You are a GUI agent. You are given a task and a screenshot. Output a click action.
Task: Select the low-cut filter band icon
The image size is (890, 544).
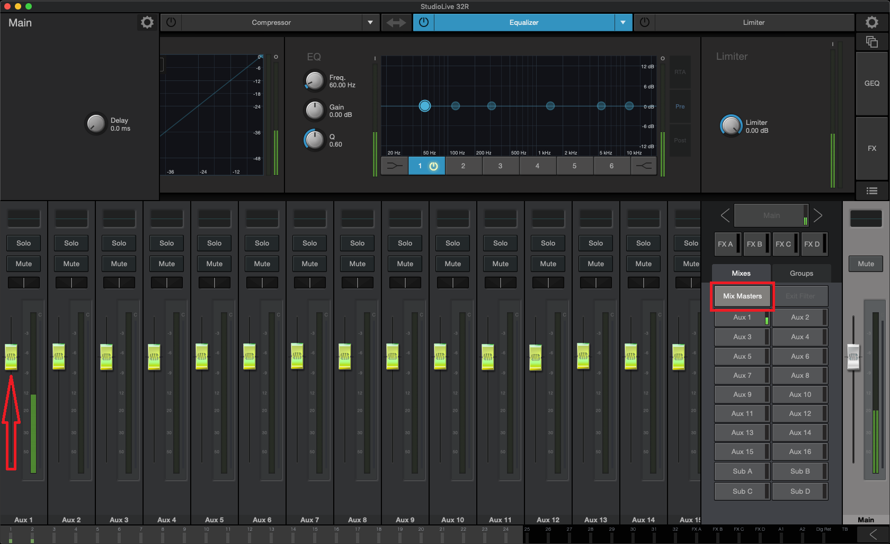tap(394, 166)
